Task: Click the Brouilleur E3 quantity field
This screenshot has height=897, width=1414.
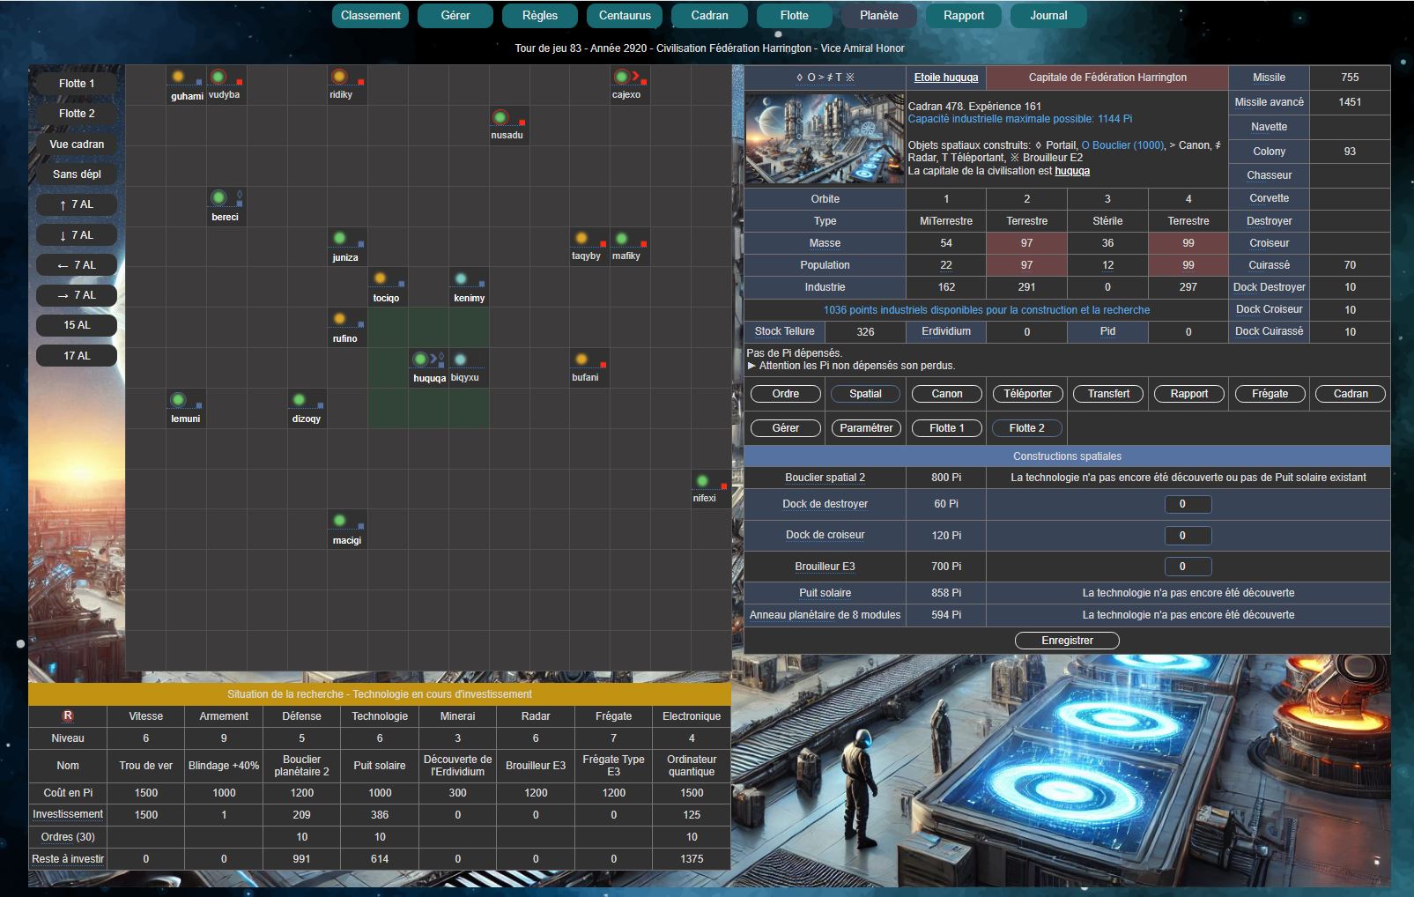Action: 1188,567
